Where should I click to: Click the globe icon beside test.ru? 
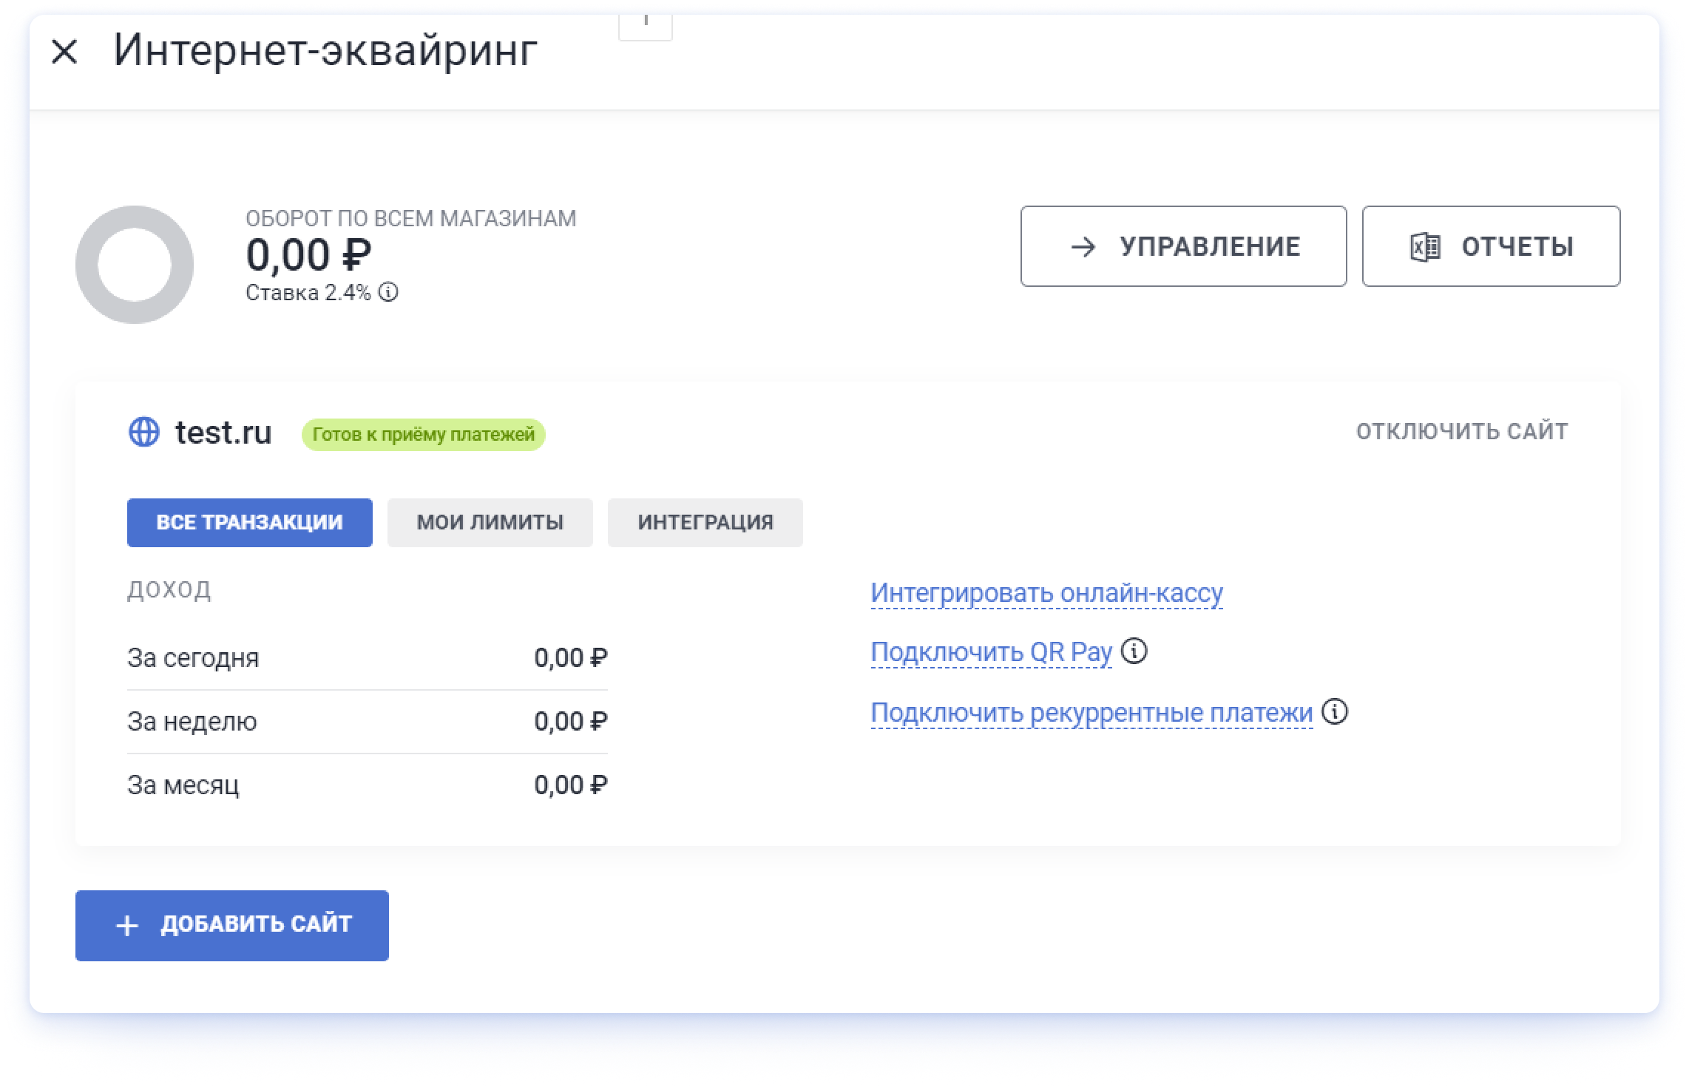tap(143, 432)
